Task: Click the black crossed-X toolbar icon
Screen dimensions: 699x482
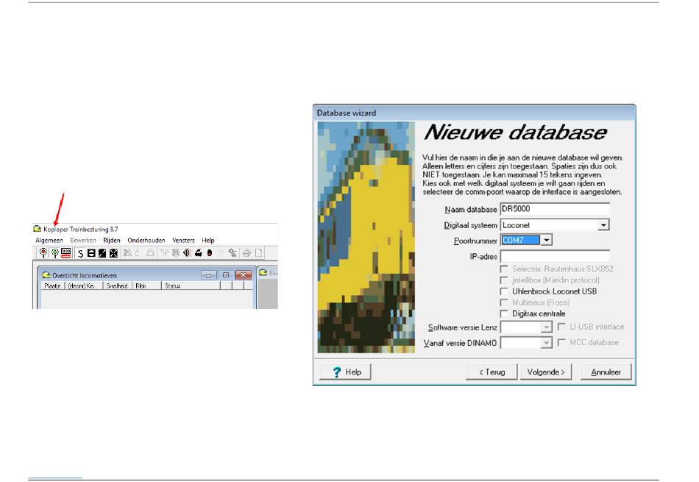Action: click(113, 253)
